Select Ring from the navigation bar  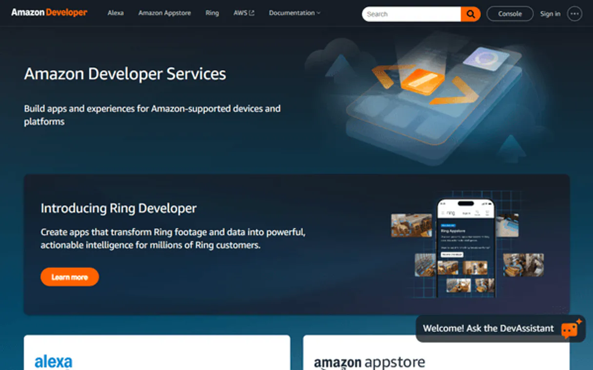tap(212, 13)
